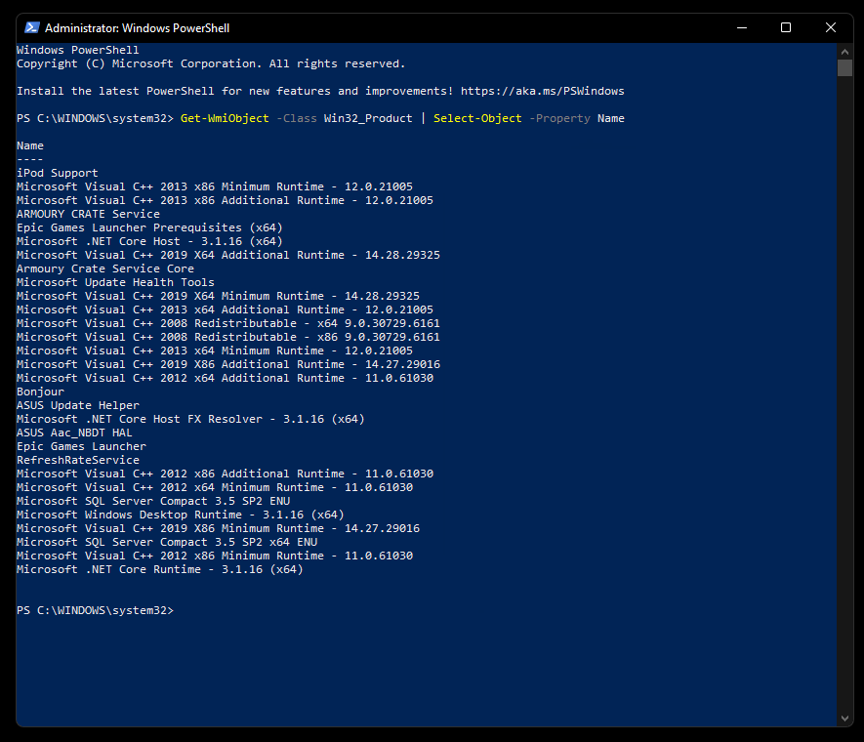Click the Windows PowerShell banner line
Viewport: 864px width, 742px height.
78,50
